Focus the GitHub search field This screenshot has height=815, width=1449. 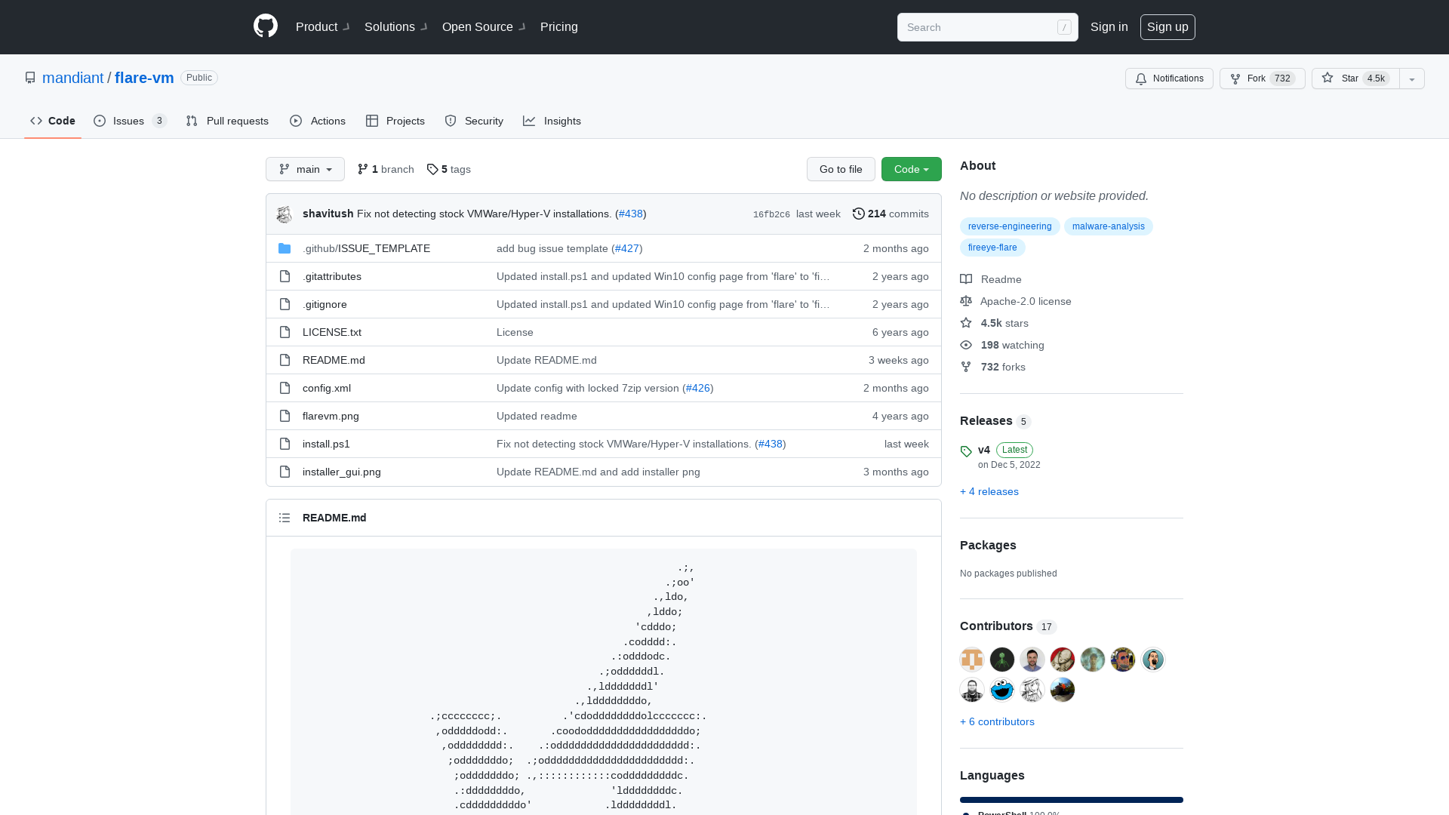(988, 27)
